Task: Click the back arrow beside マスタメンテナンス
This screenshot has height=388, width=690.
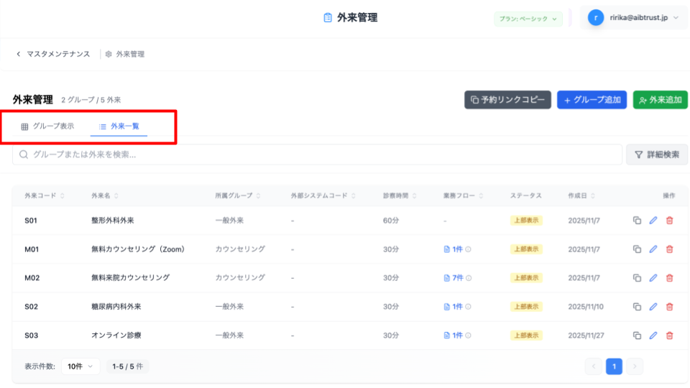Action: (18, 54)
